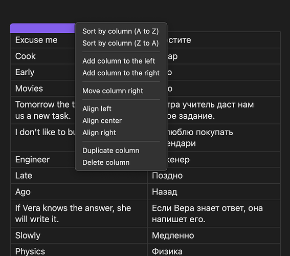Choose Sort by column (A to Z)
This screenshot has width=290, height=256.
pos(121,31)
